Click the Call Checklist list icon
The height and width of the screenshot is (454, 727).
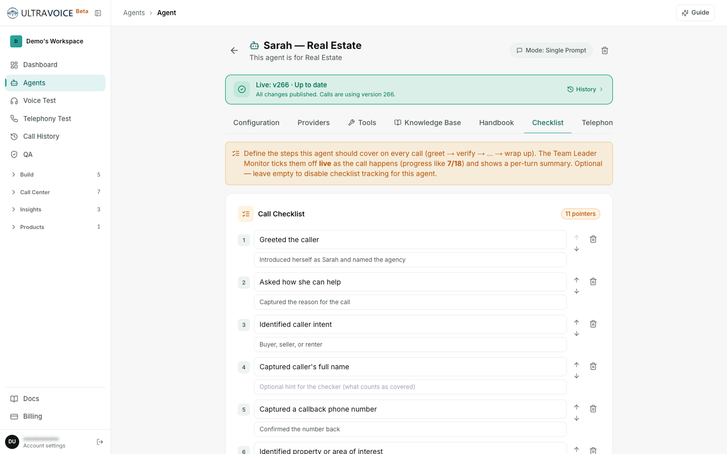pos(246,214)
